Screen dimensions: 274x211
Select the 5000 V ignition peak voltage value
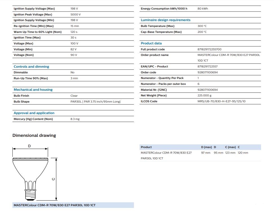point(76,14)
